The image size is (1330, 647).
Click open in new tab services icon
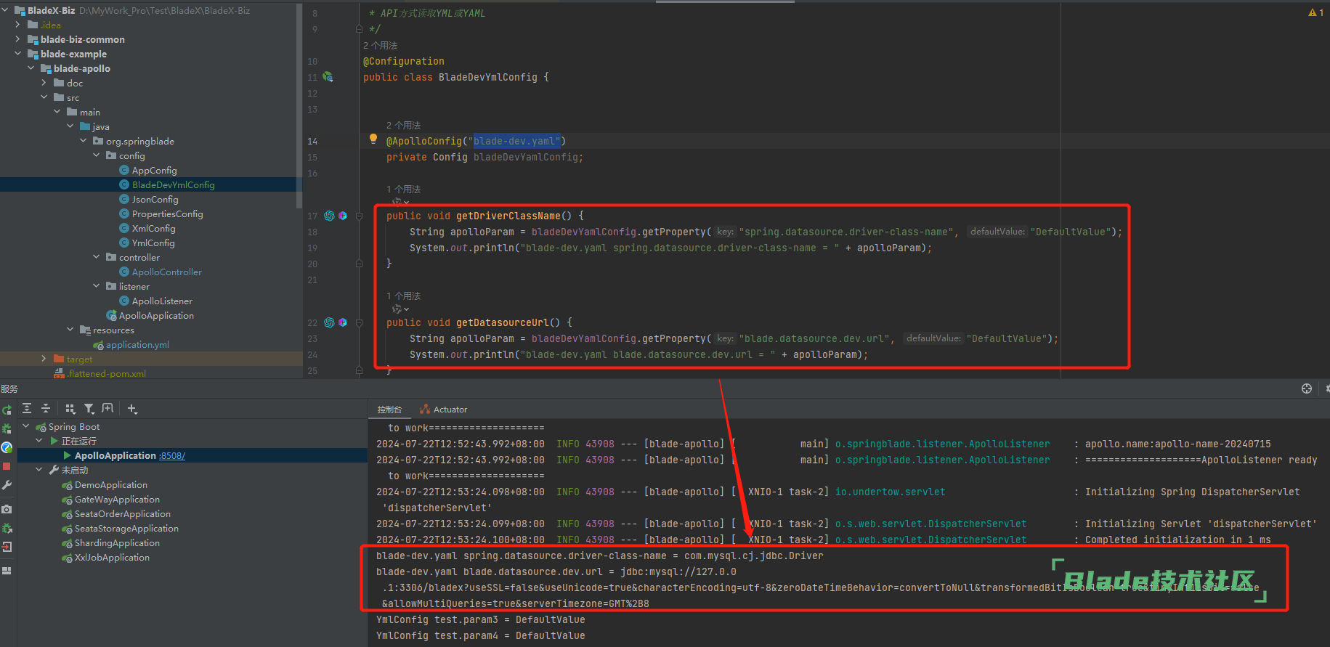coord(108,409)
